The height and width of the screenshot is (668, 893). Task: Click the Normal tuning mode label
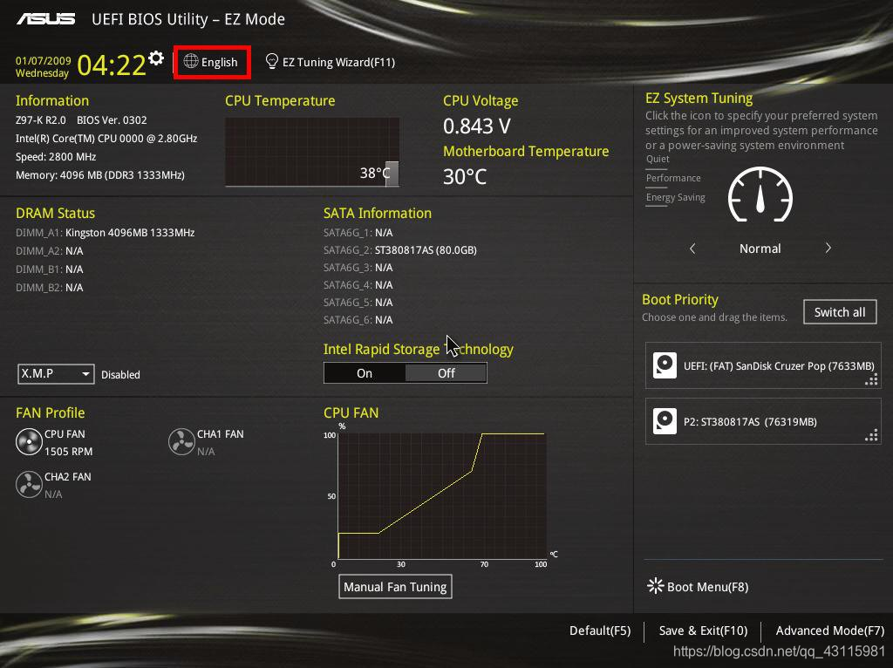pos(760,249)
